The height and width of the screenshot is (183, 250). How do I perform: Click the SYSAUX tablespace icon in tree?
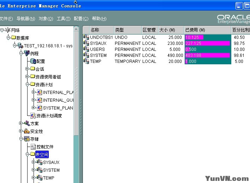[40, 162]
